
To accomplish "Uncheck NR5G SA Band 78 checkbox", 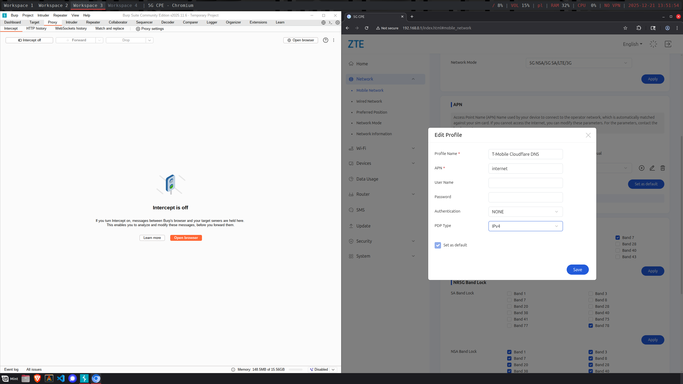I will tap(591, 326).
